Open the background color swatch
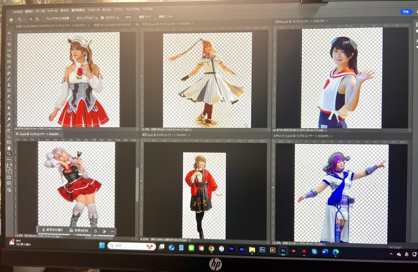418x272 pixels. coord(10,171)
